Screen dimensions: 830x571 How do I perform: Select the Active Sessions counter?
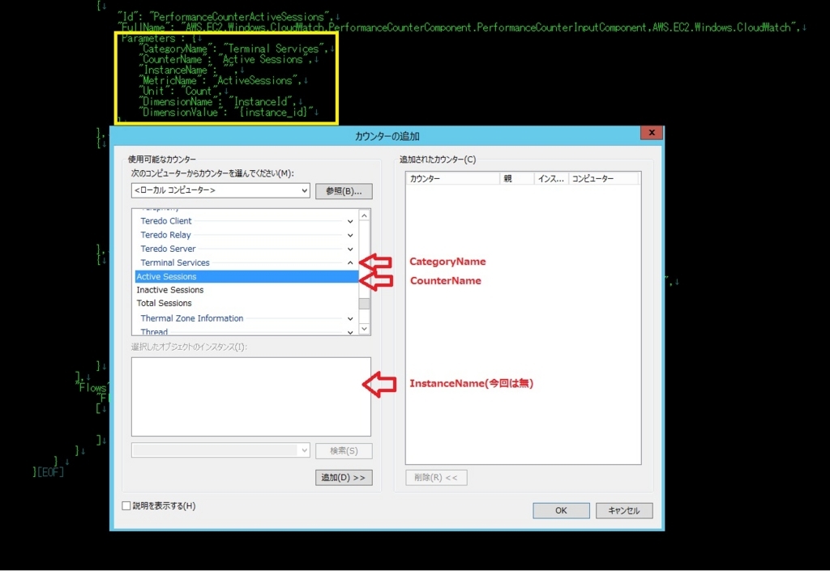(246, 276)
